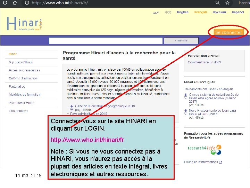Click heading Programme Hinari d'accès à la recherche
This screenshot has height=188, width=250.
119,55
